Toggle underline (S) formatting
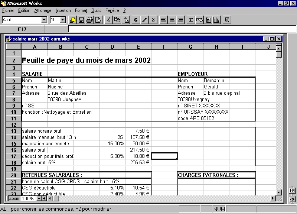The height and width of the screenshot is (214, 297). tap(153, 20)
